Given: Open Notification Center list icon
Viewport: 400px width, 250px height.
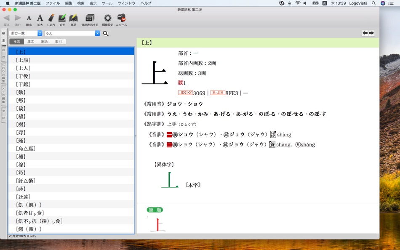Looking at the screenshot, I should 391,3.
